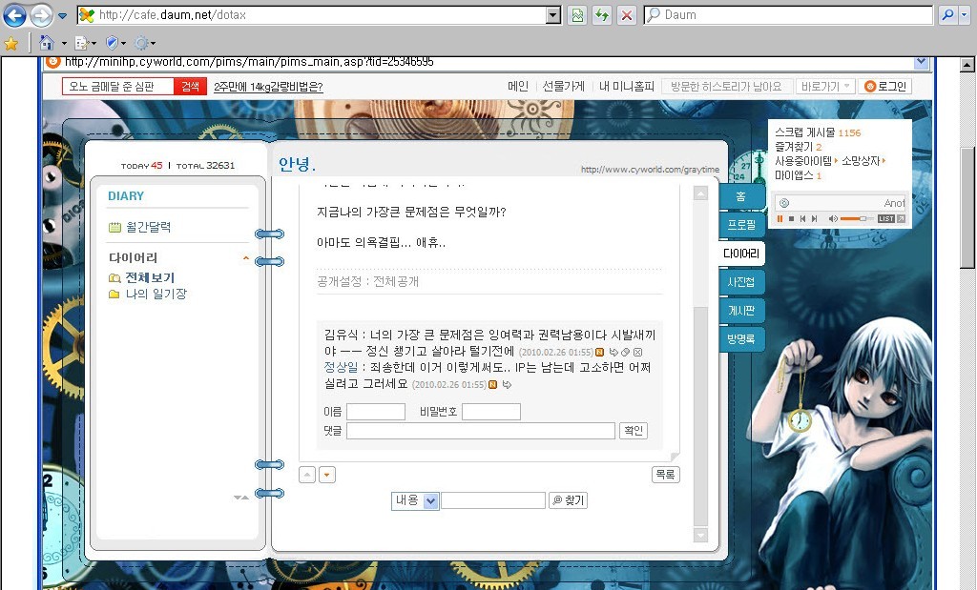The width and height of the screenshot is (977, 590).
Task: Click the 이름 name input field
Action: click(x=376, y=412)
